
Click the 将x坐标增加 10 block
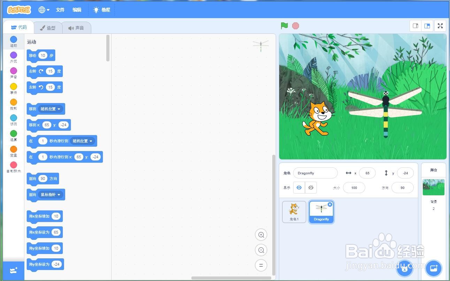pyautogui.click(x=45, y=216)
